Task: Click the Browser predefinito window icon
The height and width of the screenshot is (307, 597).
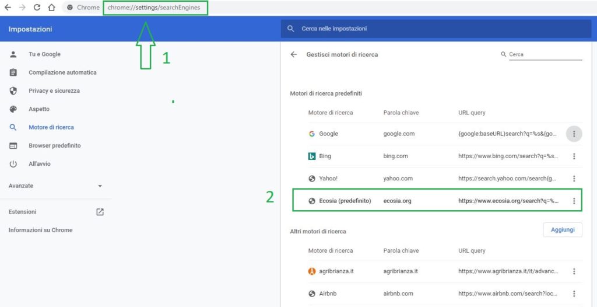Action: tap(13, 146)
